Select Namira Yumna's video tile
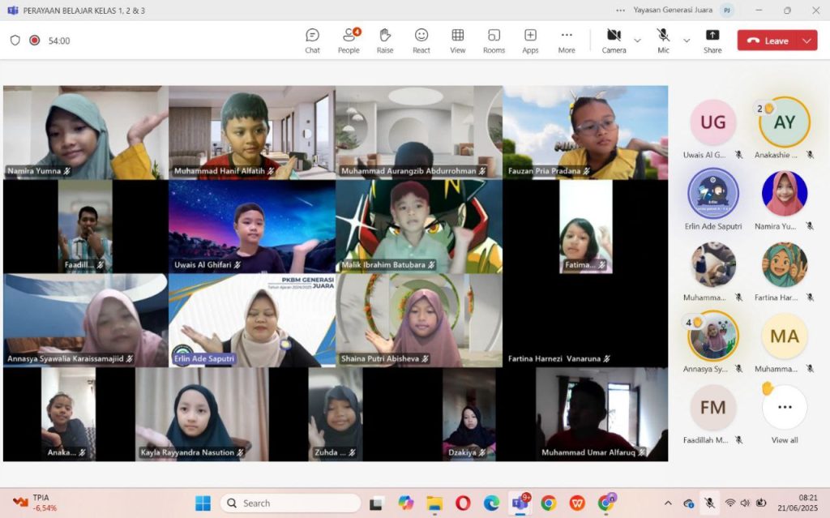Screen dimensions: 830x518 coord(86,132)
